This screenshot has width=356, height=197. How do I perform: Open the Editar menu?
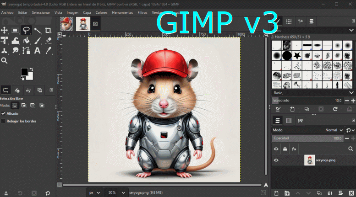(x=23, y=13)
